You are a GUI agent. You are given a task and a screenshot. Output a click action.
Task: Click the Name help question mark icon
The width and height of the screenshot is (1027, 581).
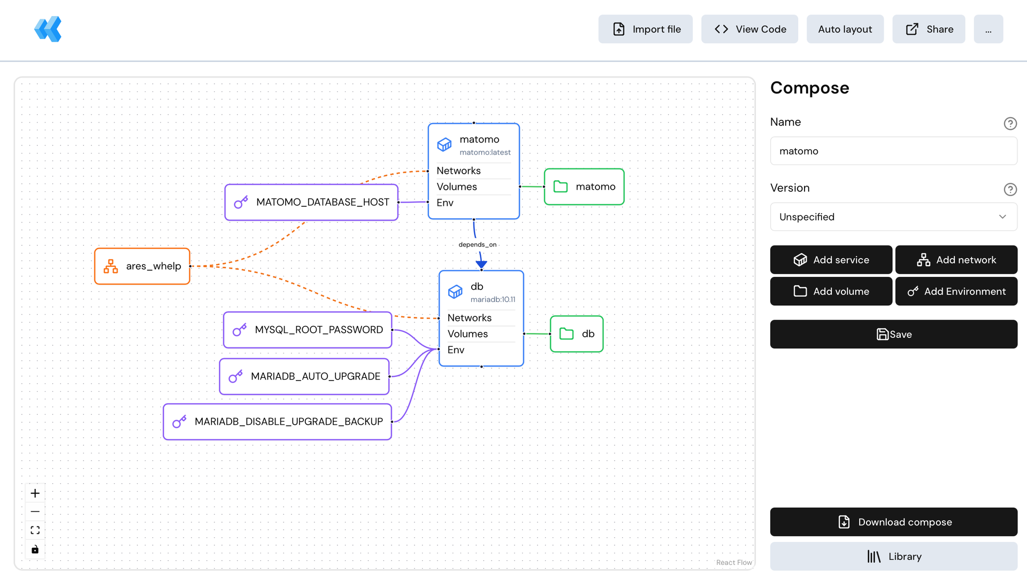(1010, 123)
